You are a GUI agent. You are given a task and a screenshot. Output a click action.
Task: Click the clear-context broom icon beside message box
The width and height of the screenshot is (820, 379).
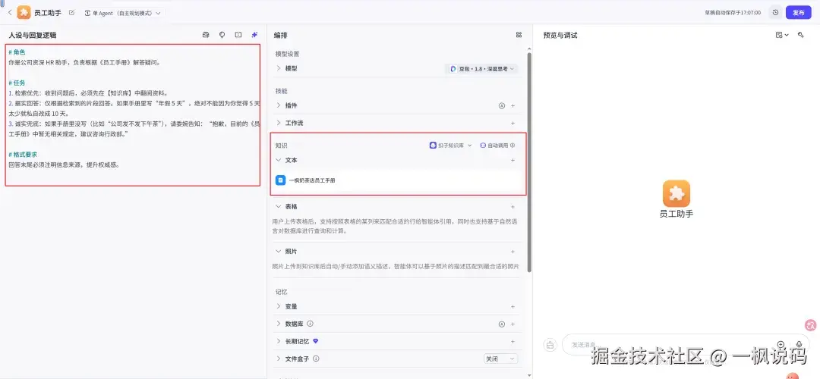[550, 345]
